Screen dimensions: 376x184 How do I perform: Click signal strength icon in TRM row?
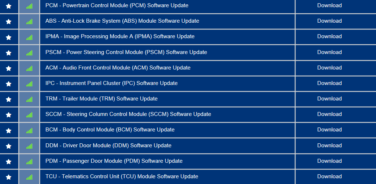tap(29, 99)
